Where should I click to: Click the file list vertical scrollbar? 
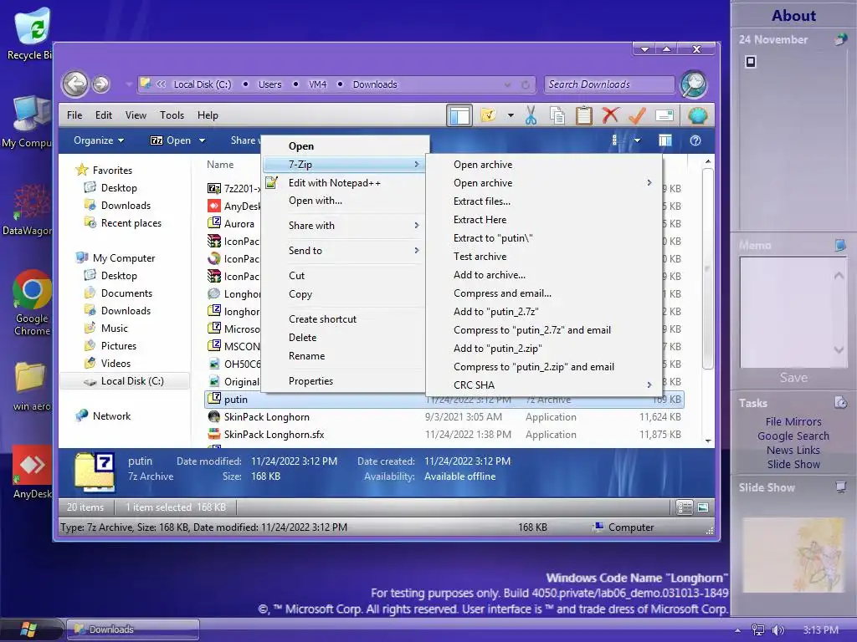point(708,268)
